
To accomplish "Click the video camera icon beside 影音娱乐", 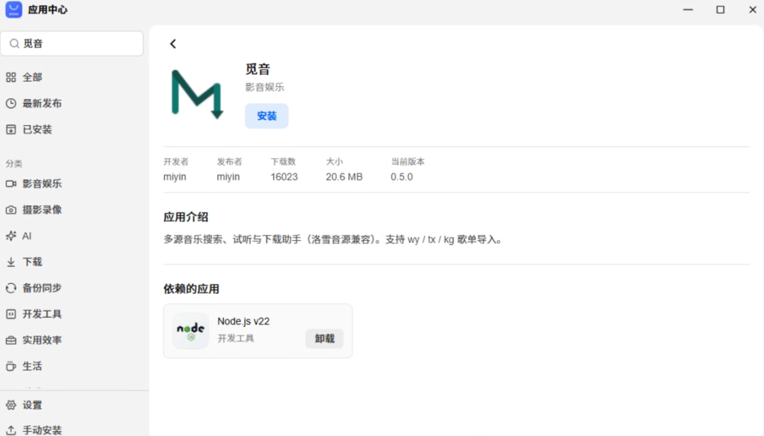I will coord(11,183).
